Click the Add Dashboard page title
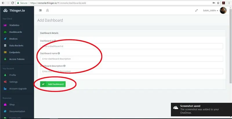This screenshot has width=232, height=119. coord(50,20)
